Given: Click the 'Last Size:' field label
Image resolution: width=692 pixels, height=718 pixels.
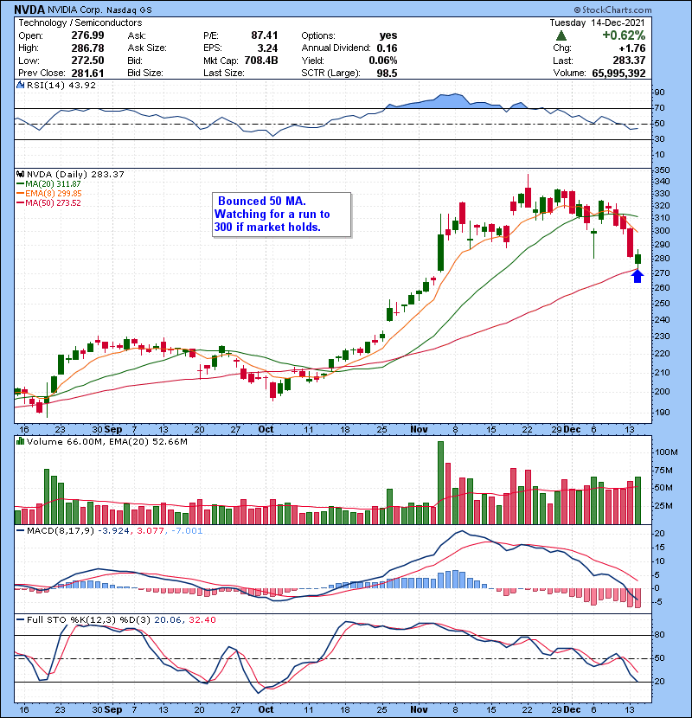Looking at the screenshot, I should point(223,74).
